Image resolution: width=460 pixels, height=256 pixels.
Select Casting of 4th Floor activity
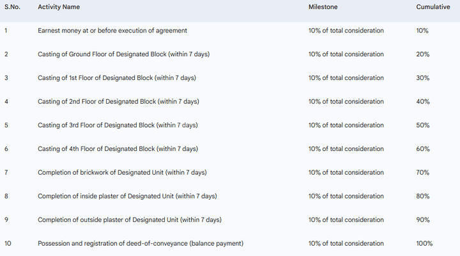[x=118, y=149]
